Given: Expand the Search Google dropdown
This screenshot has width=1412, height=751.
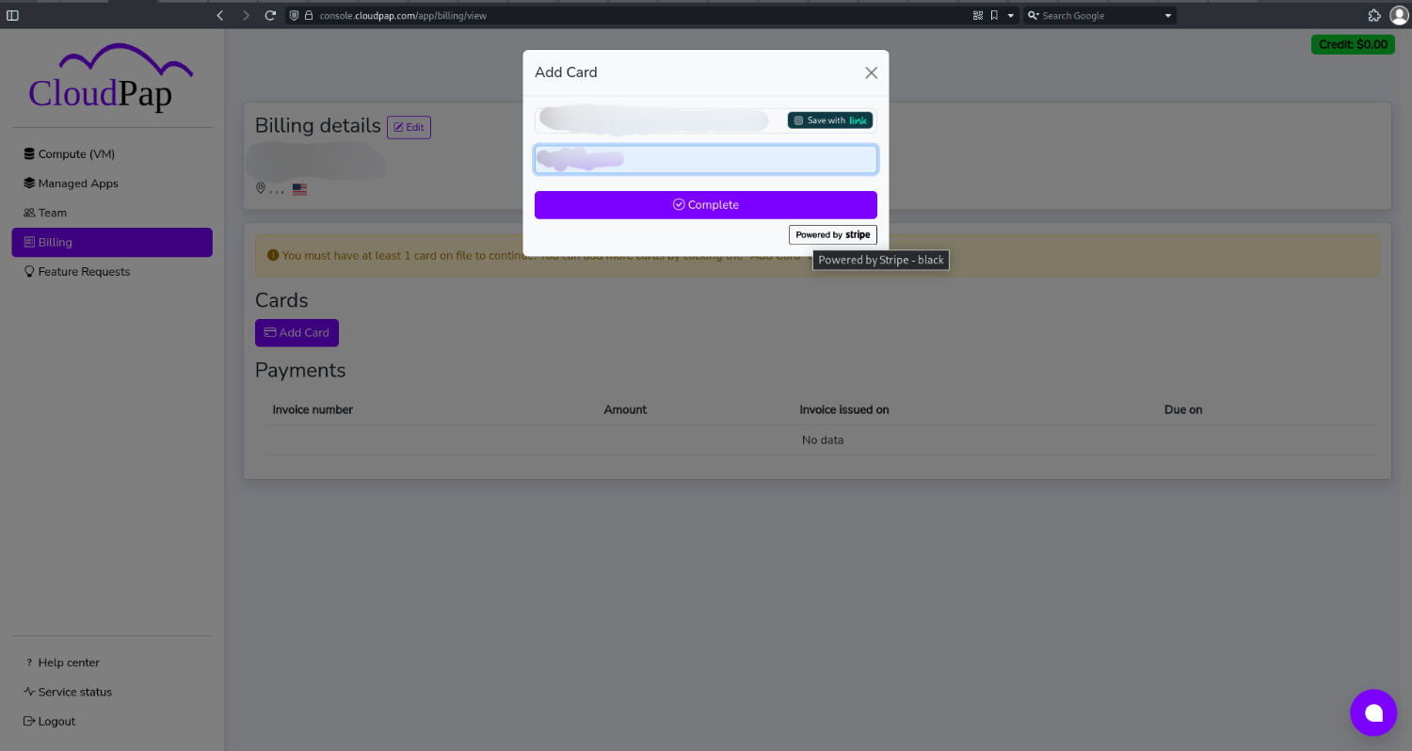Looking at the screenshot, I should 1167,15.
